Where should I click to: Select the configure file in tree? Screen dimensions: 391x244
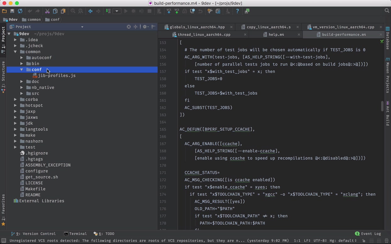point(34,171)
